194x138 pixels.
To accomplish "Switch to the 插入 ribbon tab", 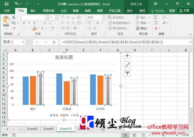I will 33,11.
